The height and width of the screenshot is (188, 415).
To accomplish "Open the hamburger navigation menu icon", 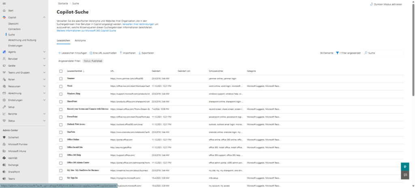I will point(4,4).
